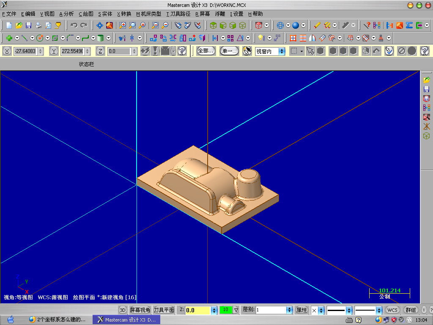Click the green Cylinder primitive icon
433x325 pixels.
pos(101,38)
